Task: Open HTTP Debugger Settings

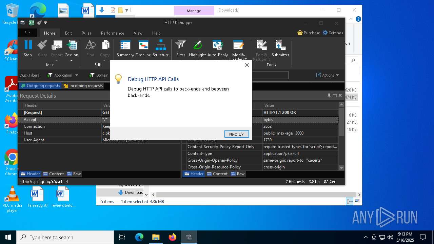Action: [333, 33]
